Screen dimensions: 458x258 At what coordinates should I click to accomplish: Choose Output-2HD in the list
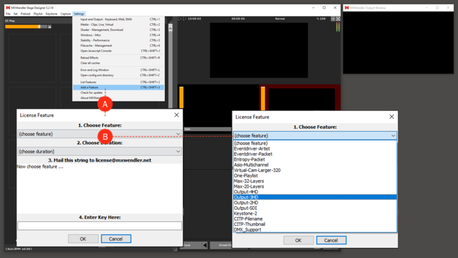(315, 203)
